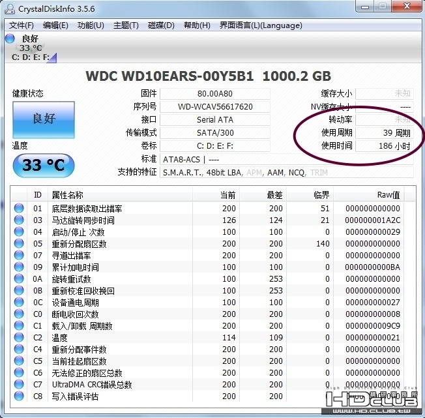Click the 临界 column header
Screen dimensions: 425x418
point(310,194)
